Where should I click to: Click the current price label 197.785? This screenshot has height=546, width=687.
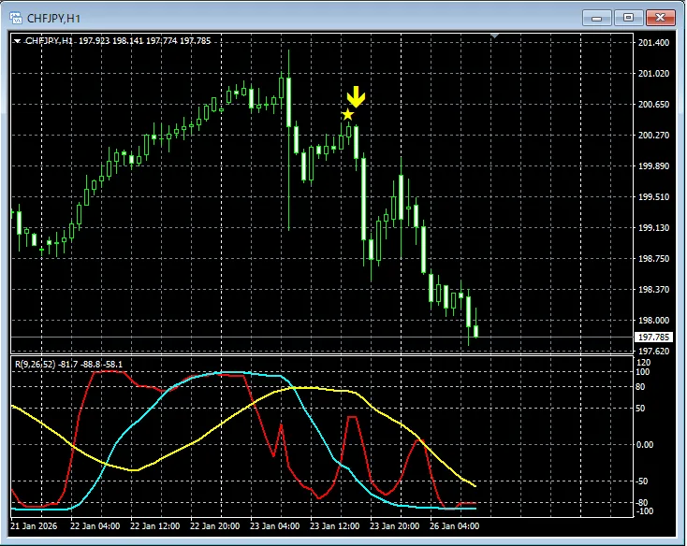pos(653,337)
